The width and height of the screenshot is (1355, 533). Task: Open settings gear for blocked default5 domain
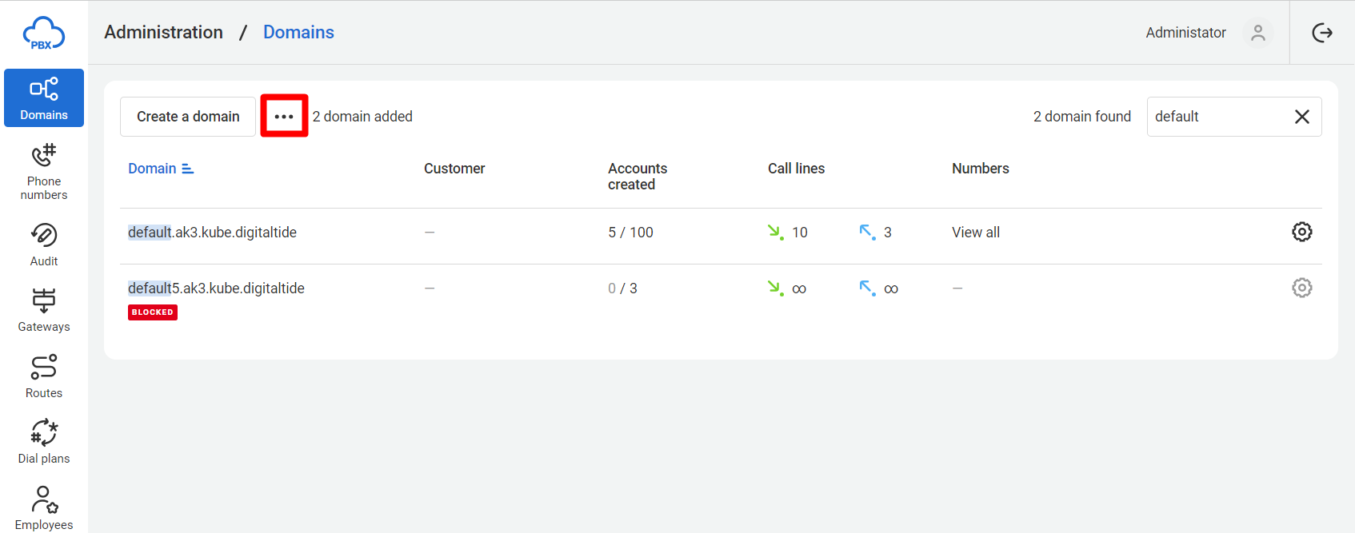[1302, 288]
